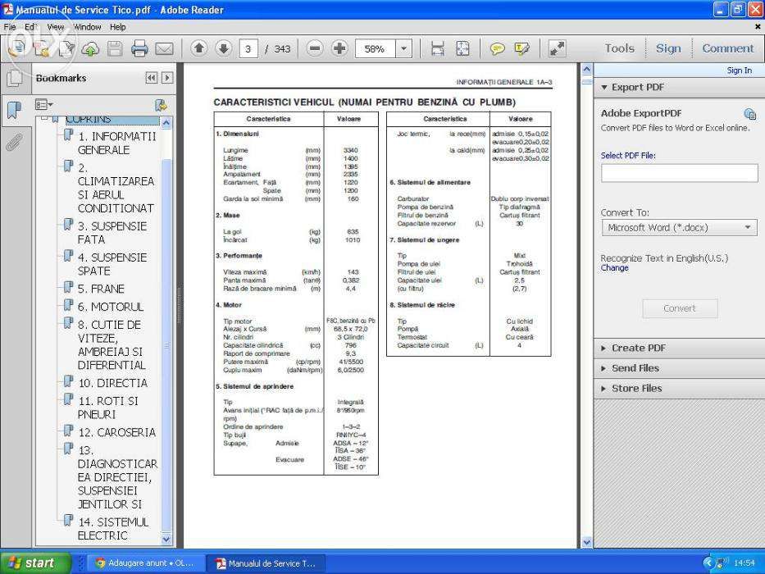Open the attachments paperclip panel icon

pos(15,142)
